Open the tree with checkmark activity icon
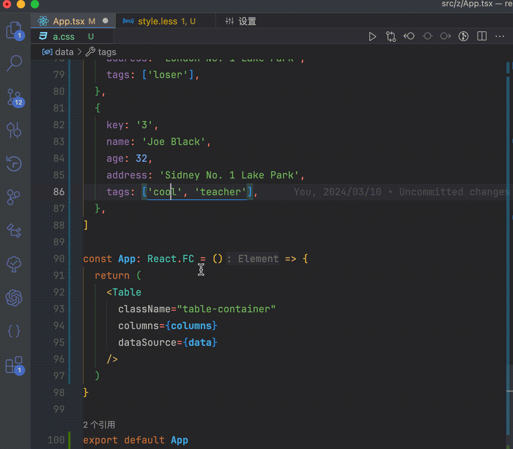513x449 pixels. pos(14,264)
